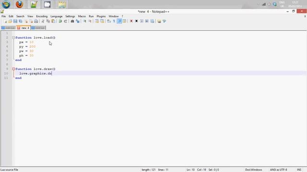Open the File menu
The height and width of the screenshot is (172, 307).
point(3,16)
